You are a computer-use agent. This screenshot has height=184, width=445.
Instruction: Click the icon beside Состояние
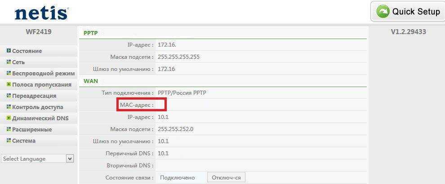[x=9, y=51]
